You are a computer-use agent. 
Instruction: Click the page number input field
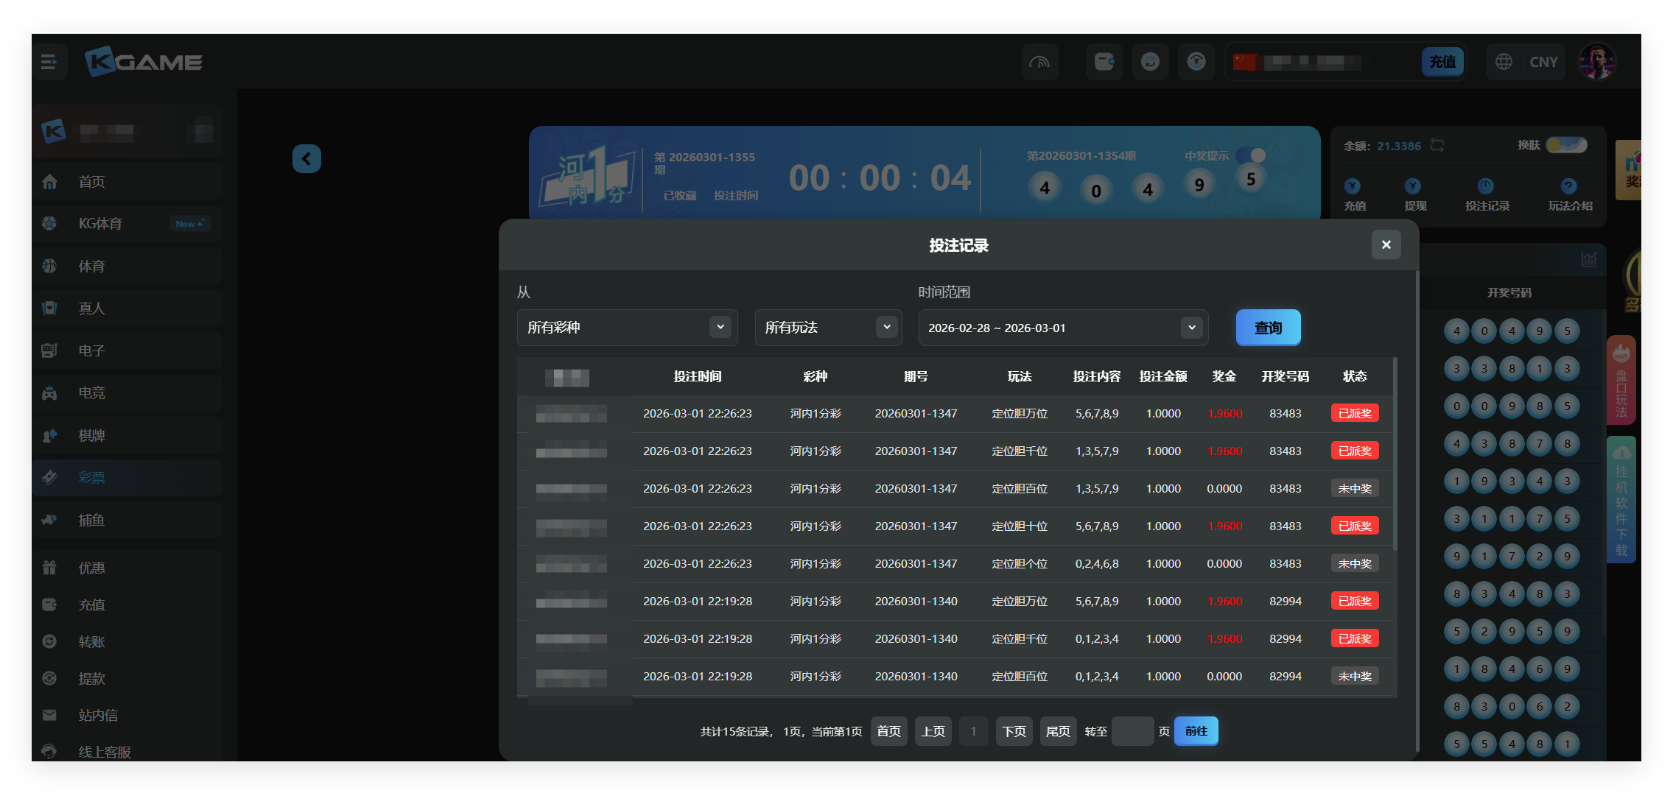pyautogui.click(x=1132, y=731)
